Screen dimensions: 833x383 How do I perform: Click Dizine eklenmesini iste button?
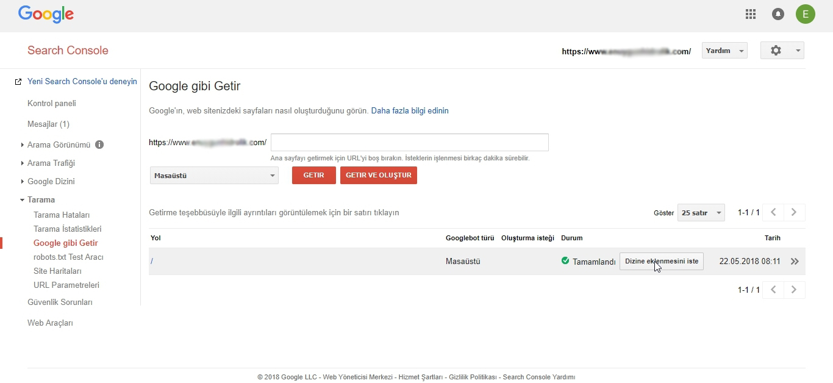coord(662,261)
